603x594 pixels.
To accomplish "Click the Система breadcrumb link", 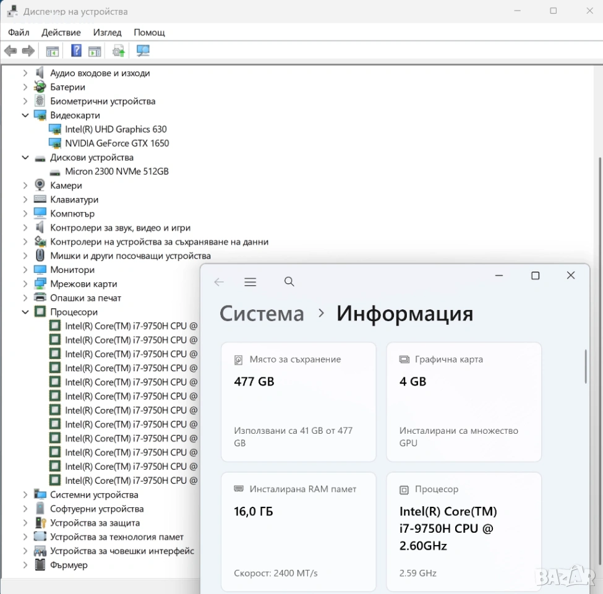I will click(262, 314).
